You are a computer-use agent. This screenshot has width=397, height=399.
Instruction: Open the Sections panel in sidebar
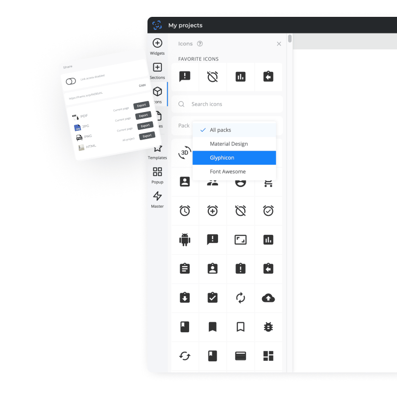pos(157,71)
